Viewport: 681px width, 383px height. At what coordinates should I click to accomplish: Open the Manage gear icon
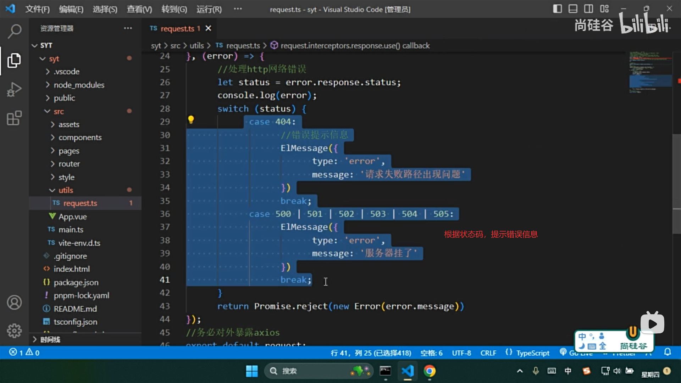(14, 331)
